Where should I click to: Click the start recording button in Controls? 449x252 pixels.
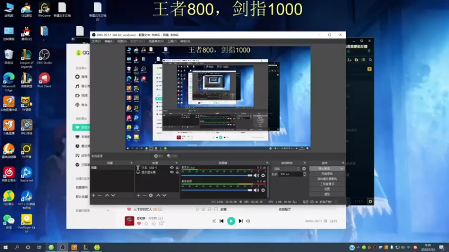pyautogui.click(x=327, y=174)
